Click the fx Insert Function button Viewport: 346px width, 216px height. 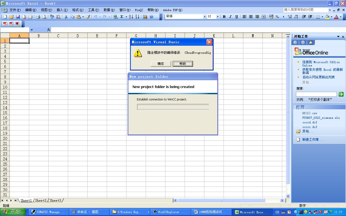[49, 30]
